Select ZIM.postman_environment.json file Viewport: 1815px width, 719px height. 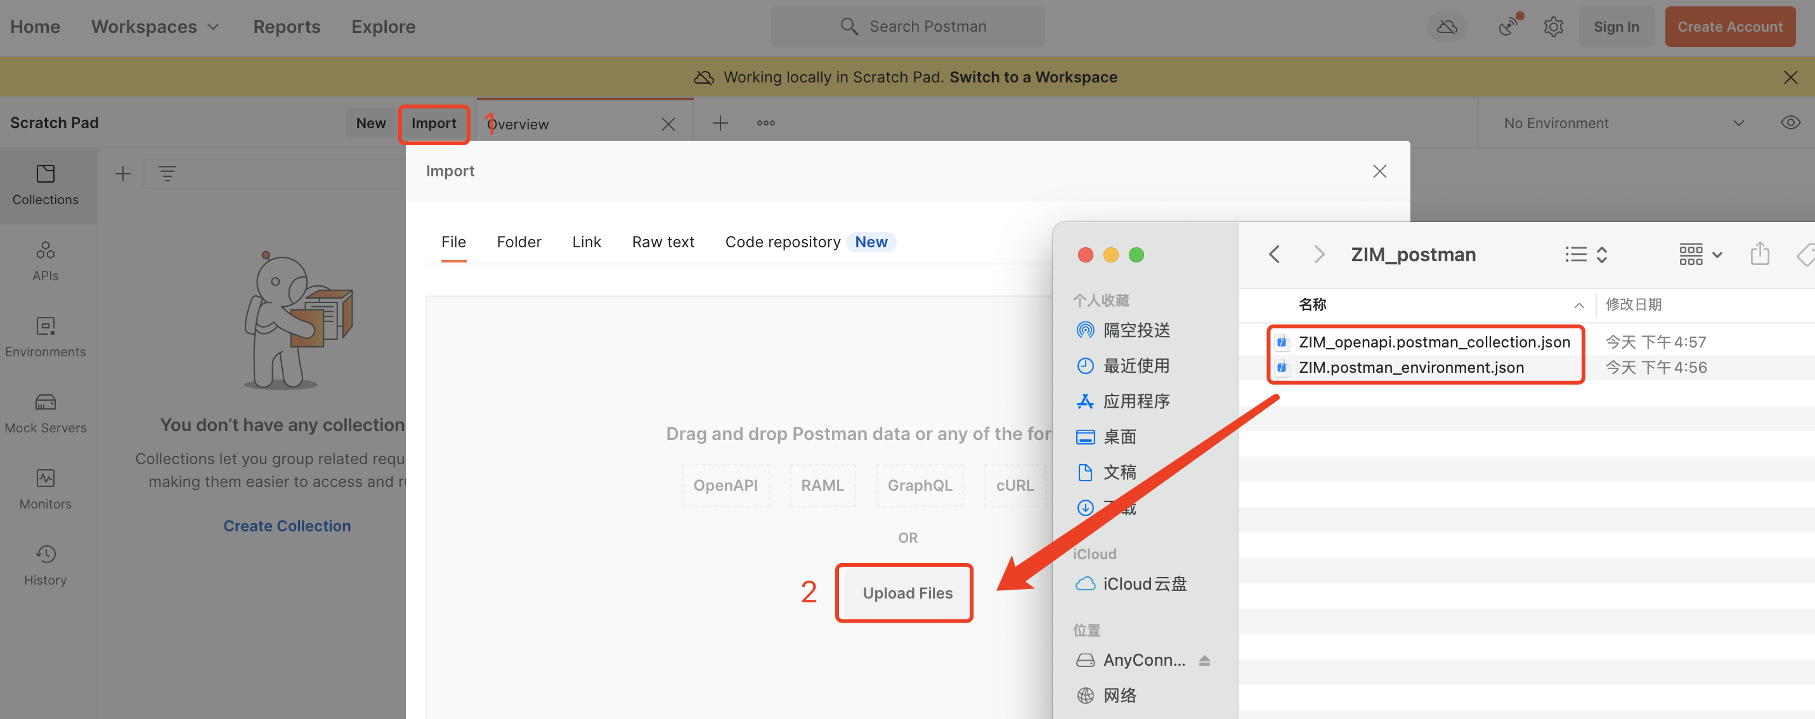pyautogui.click(x=1410, y=368)
